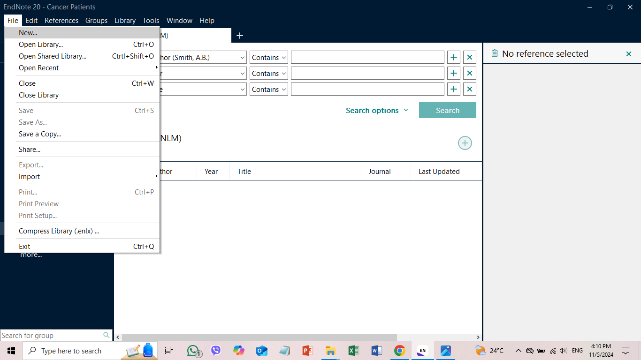Open the Edit menu
Viewport: 641px width, 360px height.
(x=31, y=21)
